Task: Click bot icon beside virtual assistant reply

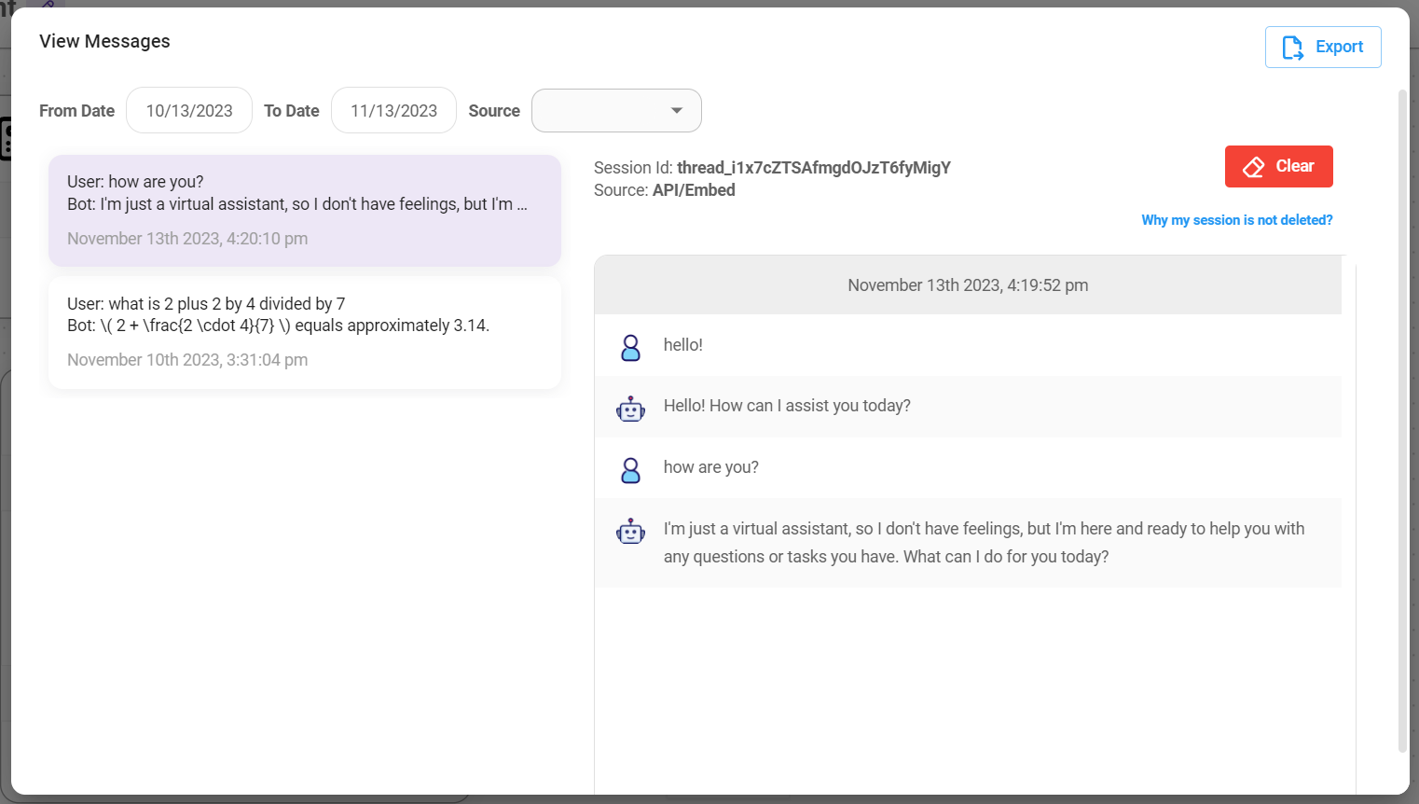Action: coord(630,531)
